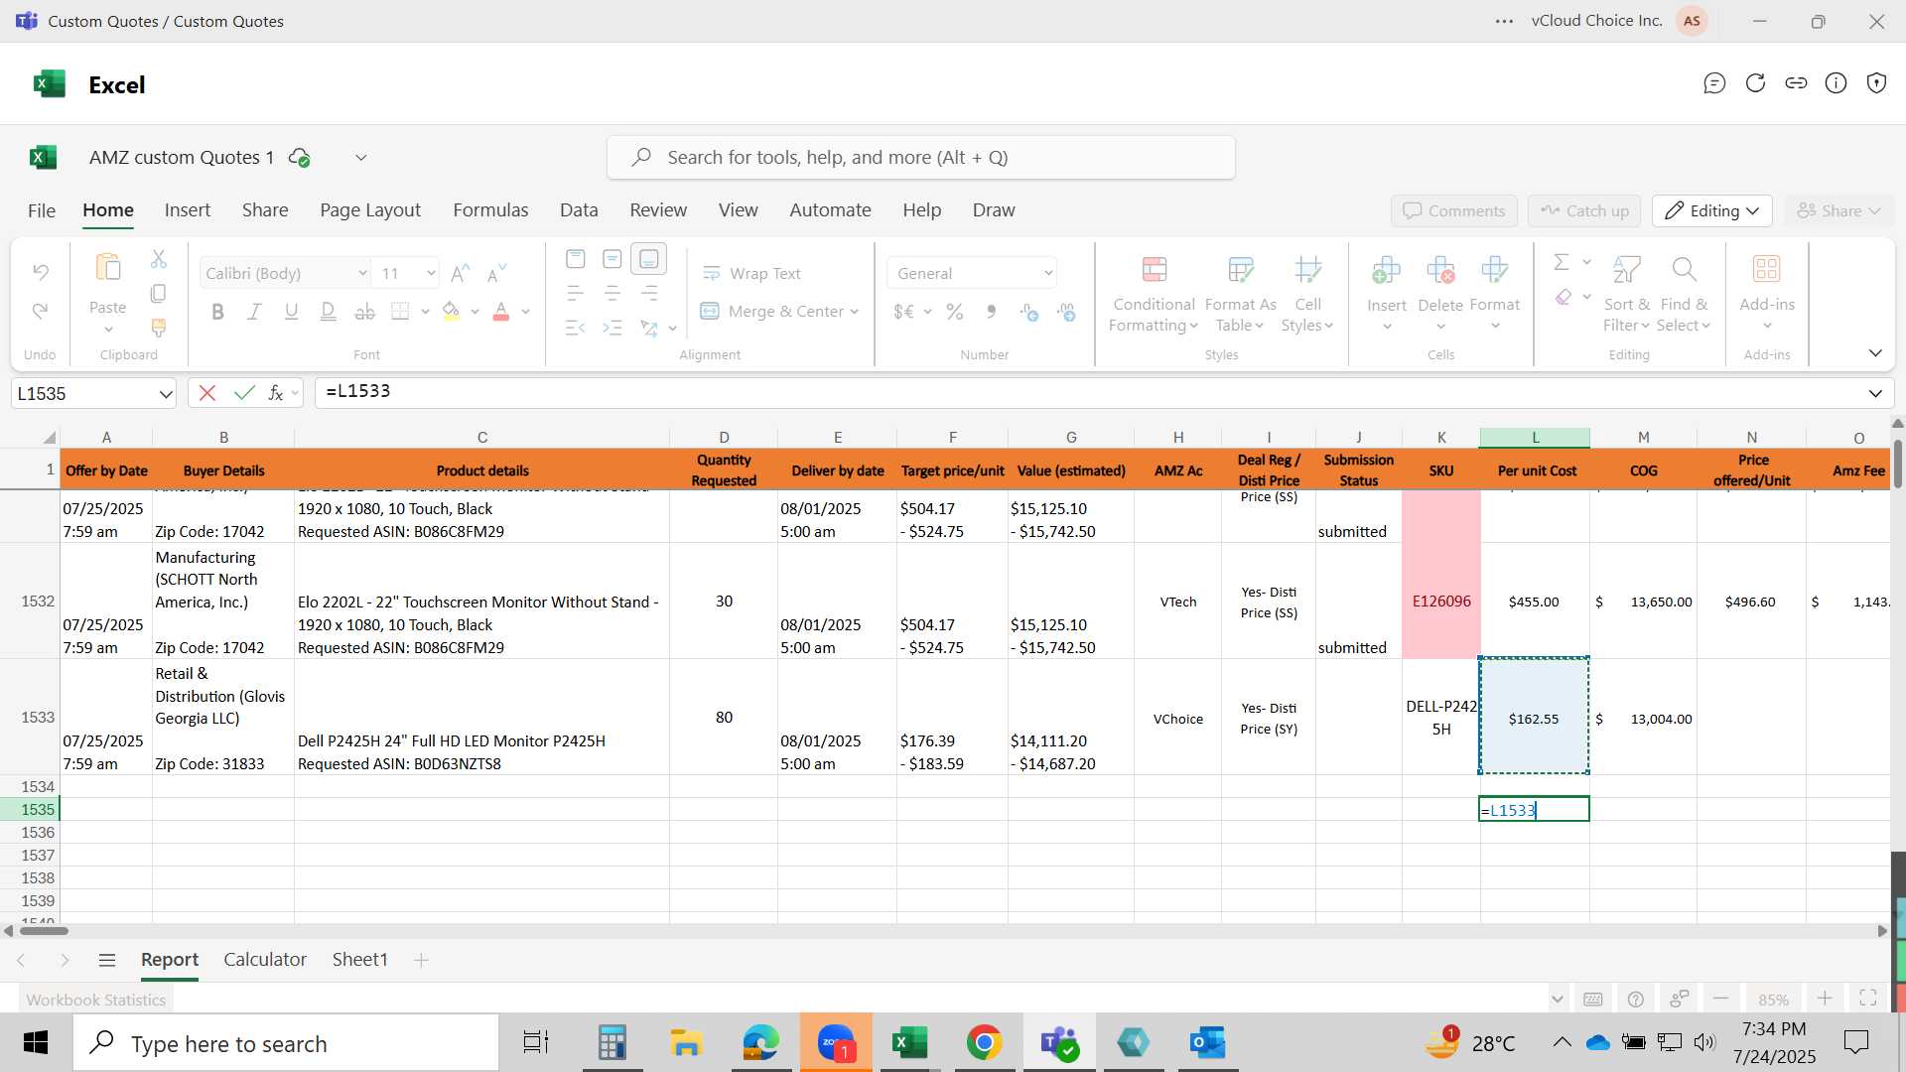Click the refresh icon in Teams header
Viewport: 1906px width, 1072px height.
pyautogui.click(x=1755, y=83)
